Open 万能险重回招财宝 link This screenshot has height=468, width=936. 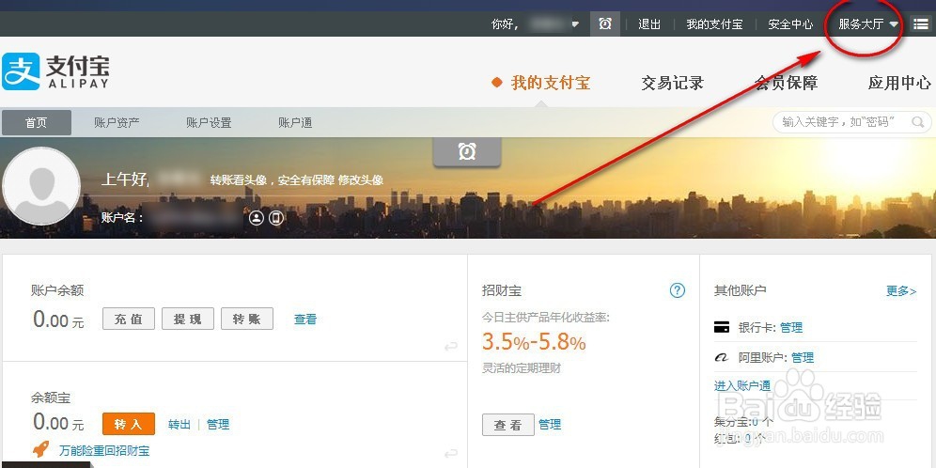104,451
